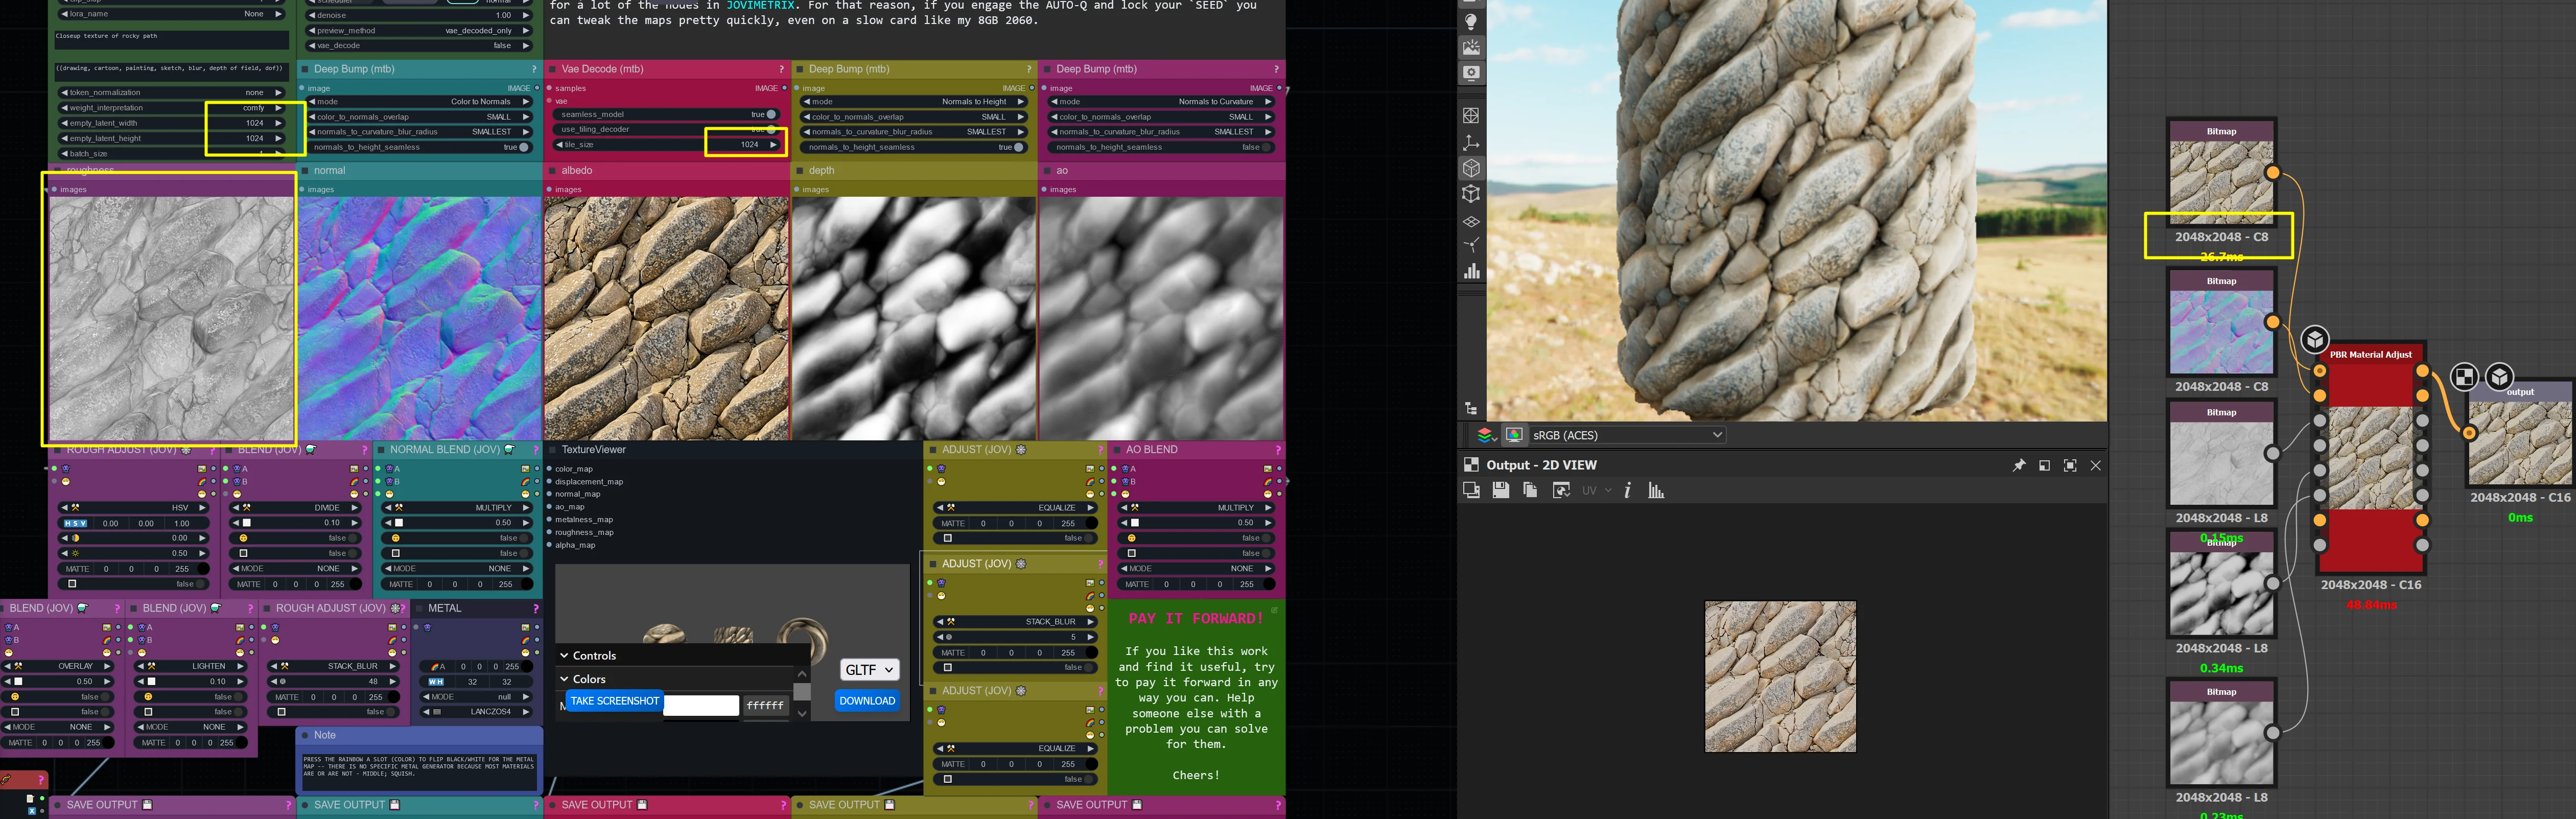Change the mode 'Color to Normals' selector

(421, 102)
